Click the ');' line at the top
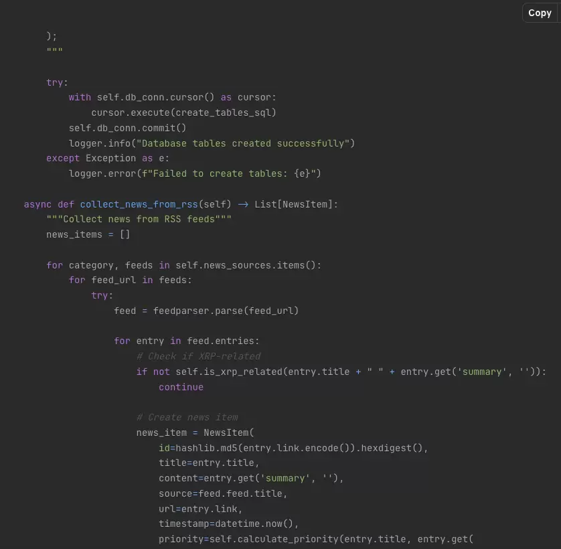The image size is (561, 549). (x=52, y=36)
